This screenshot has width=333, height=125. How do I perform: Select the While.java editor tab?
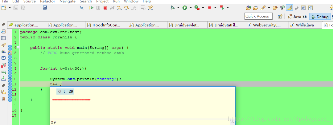pyautogui.click(x=305, y=25)
